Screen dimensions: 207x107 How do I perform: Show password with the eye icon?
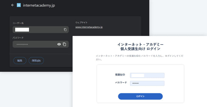click(x=59, y=44)
